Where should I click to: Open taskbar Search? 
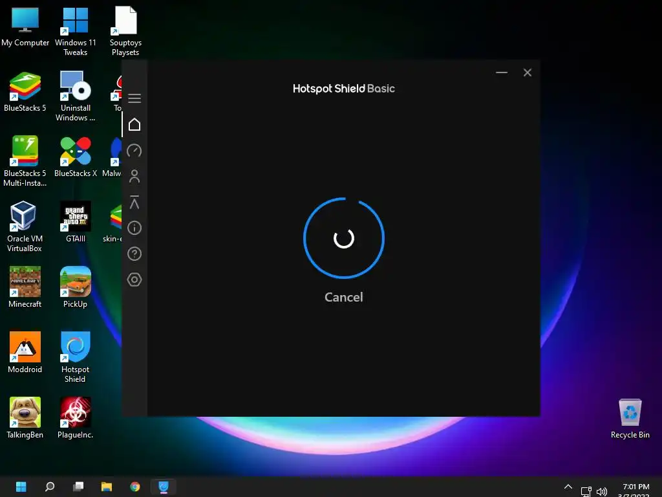pos(50,487)
